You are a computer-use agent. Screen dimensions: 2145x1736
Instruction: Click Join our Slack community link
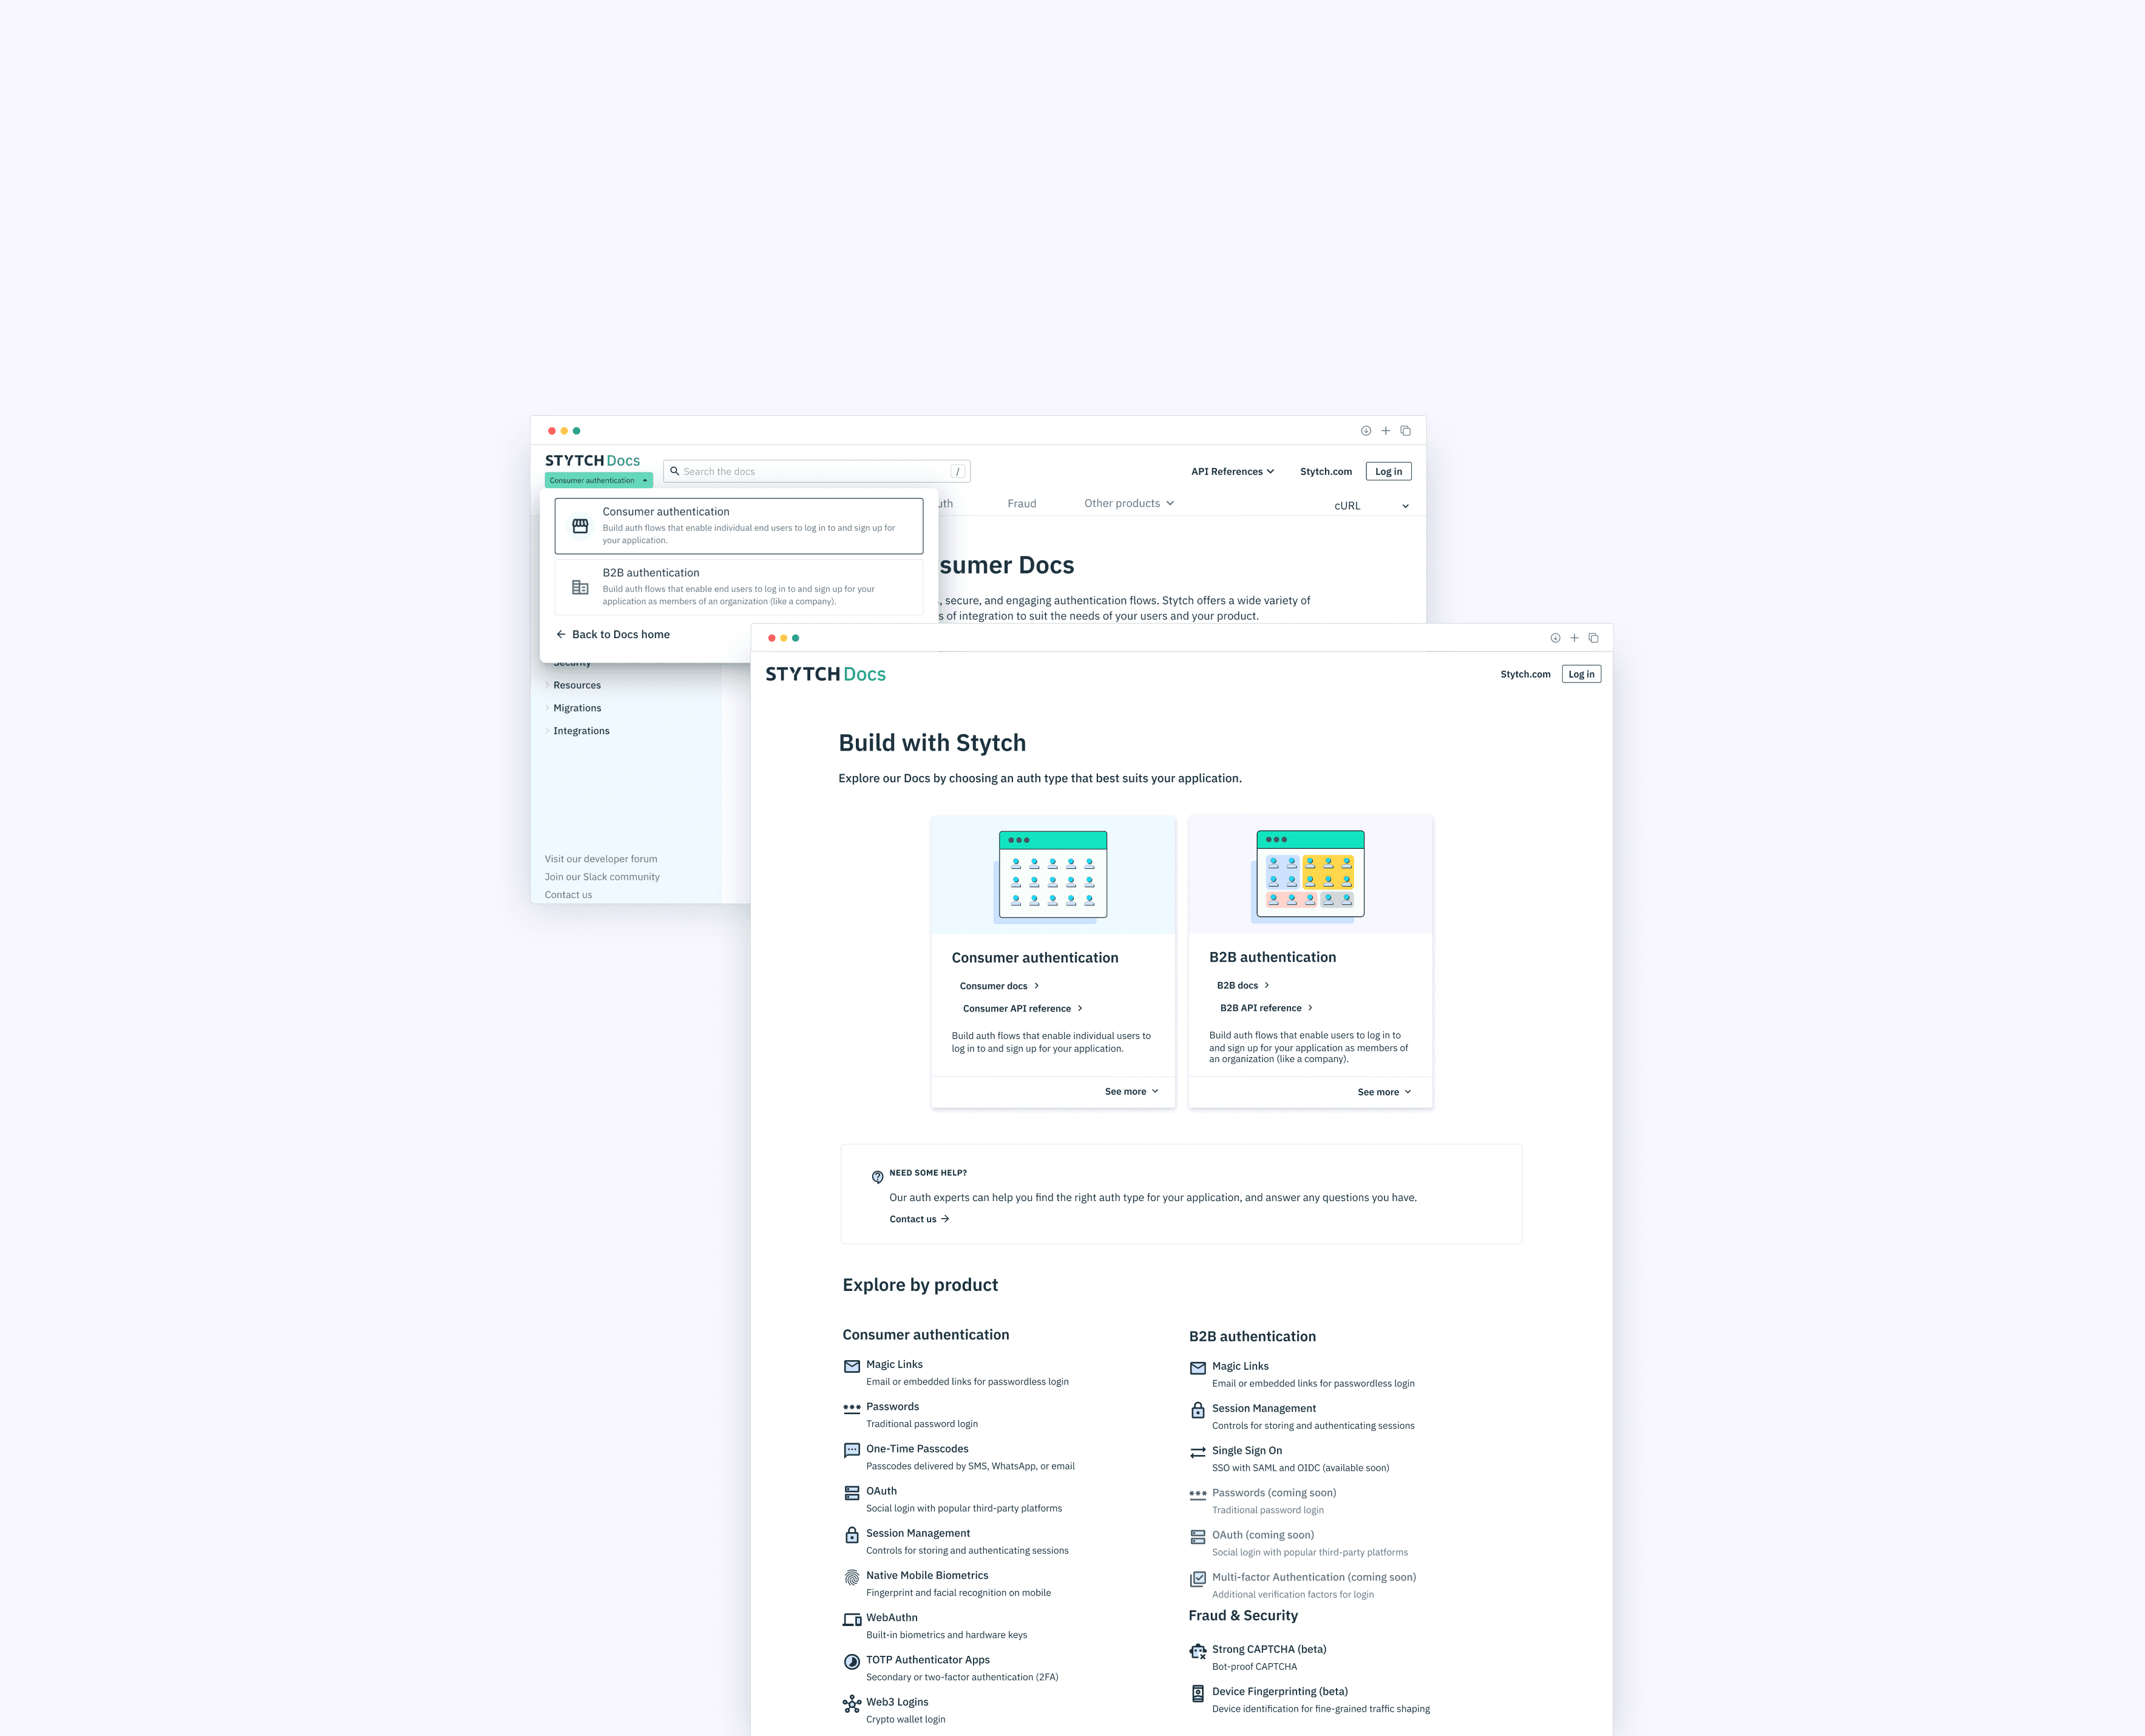point(601,877)
